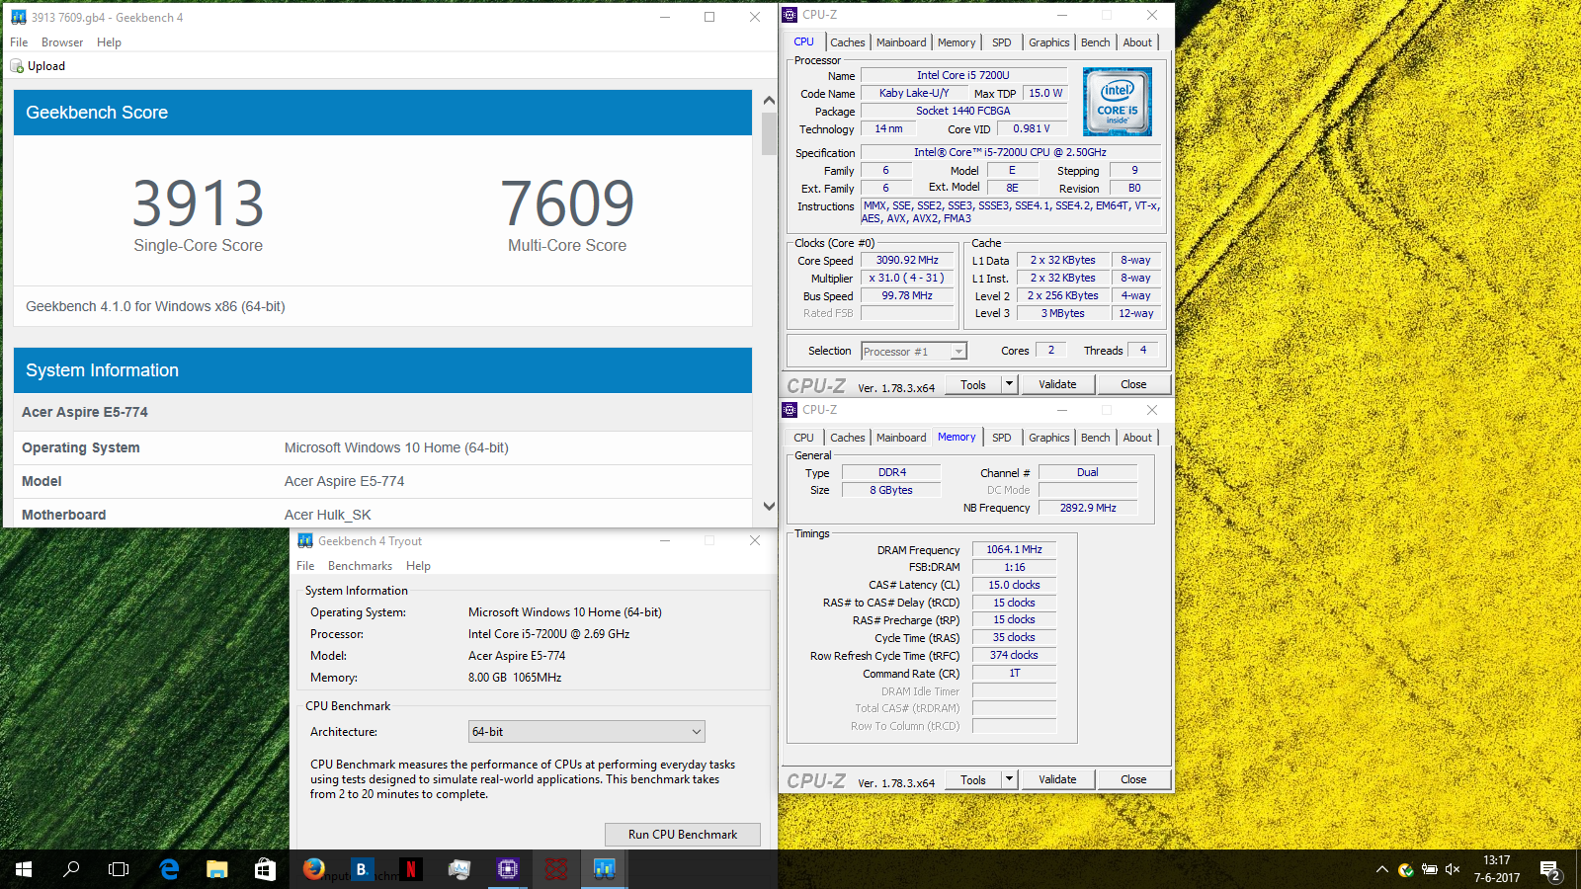This screenshot has width=1581, height=889.
Task: Click the DRAM Frequency 1064.1 MHz value
Action: [x=1014, y=549]
